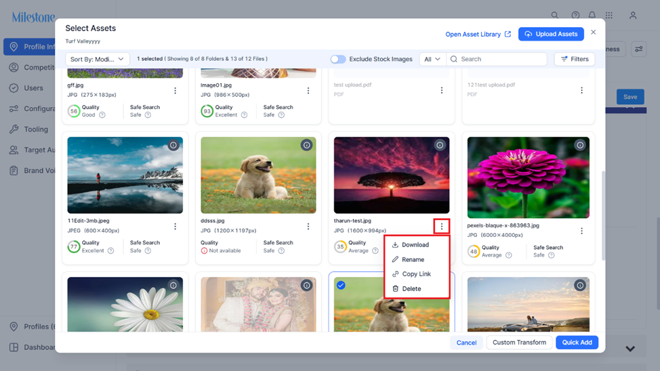Open the three-dot menu for Image01.jpg
Viewport: 660px width, 371px height.
[x=308, y=91]
